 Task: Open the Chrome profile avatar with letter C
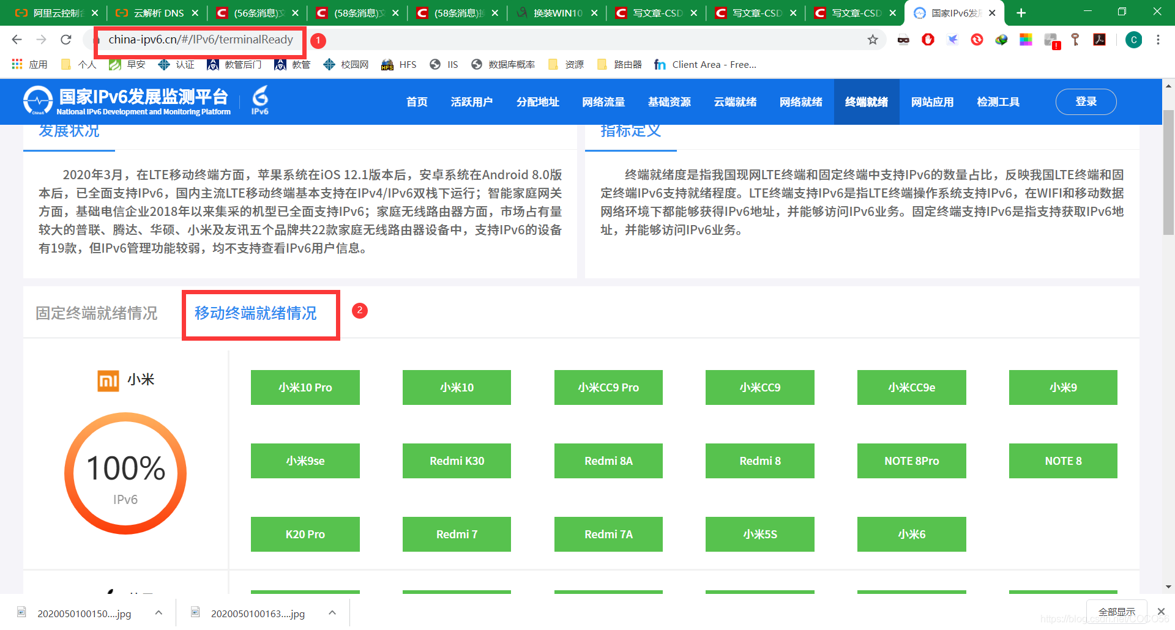(x=1134, y=40)
